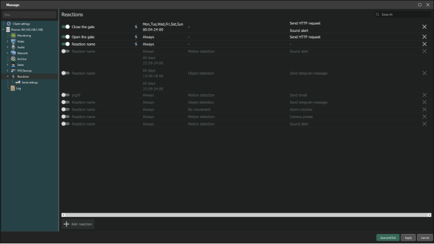Open the Client settings gear icon
Viewport: 434px width, 244px height.
(9, 24)
